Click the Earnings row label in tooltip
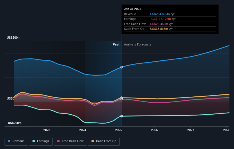This screenshot has width=234, height=149. click(x=130, y=19)
